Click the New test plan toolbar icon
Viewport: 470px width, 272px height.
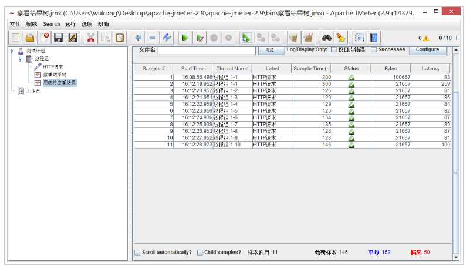(x=15, y=38)
